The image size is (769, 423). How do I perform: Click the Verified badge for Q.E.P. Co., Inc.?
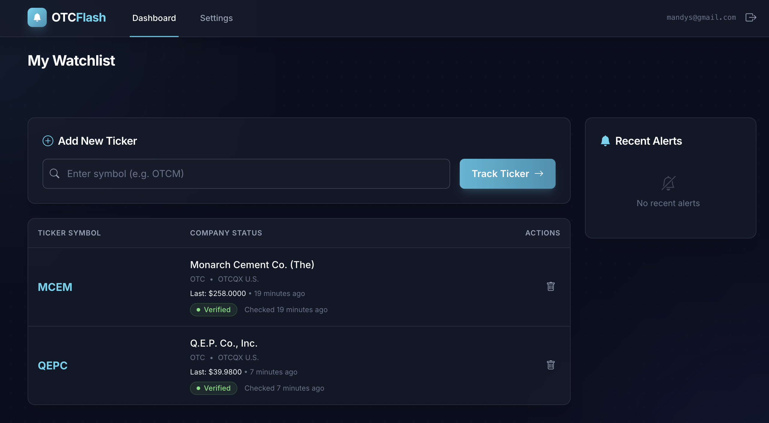213,388
